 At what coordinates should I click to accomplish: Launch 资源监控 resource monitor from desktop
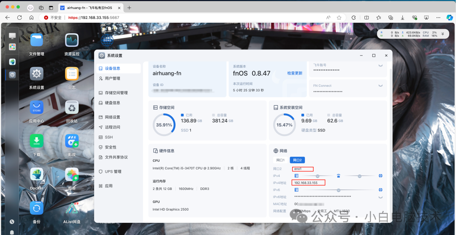tap(72, 40)
